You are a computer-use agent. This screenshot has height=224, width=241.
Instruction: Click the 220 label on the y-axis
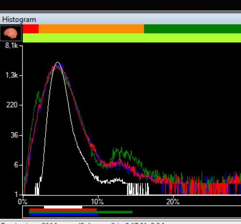pos(12,105)
